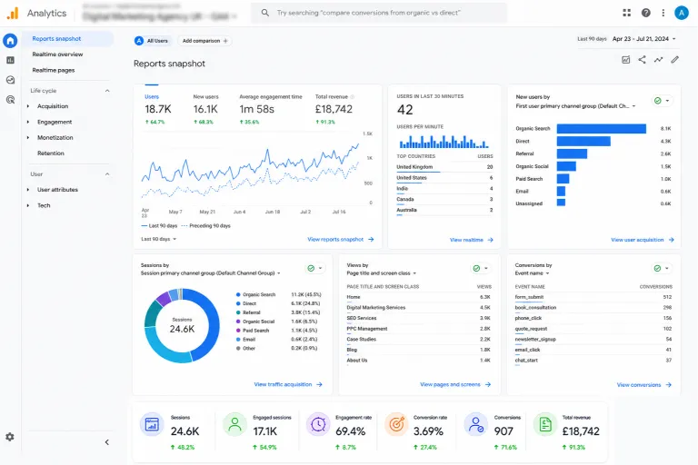Click the Google Analytics logo

[x=13, y=14]
